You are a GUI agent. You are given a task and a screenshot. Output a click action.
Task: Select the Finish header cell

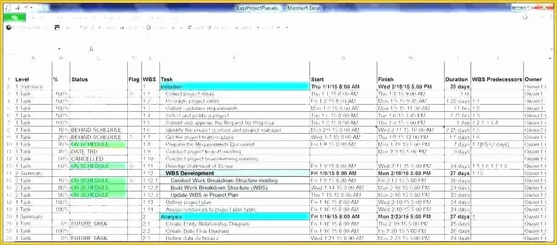point(411,79)
